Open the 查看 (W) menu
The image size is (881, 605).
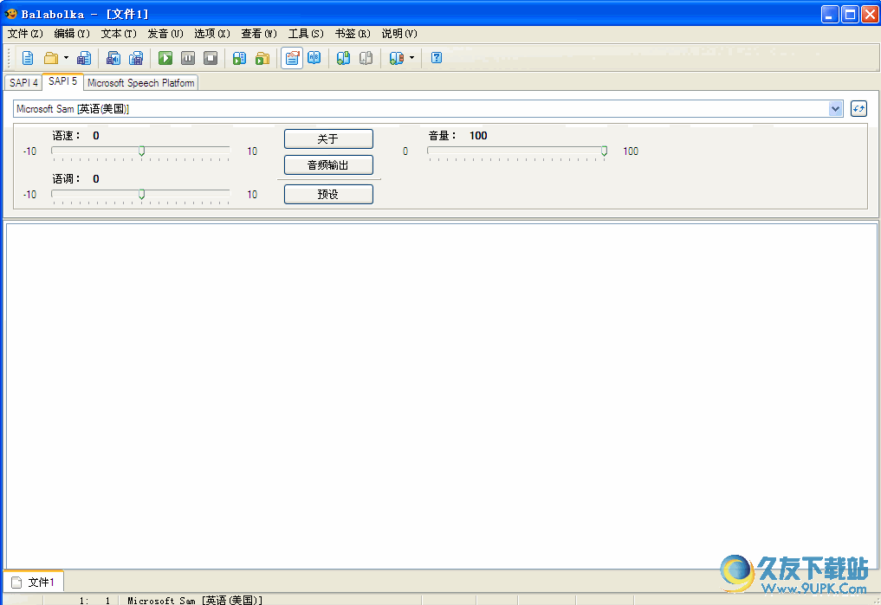pyautogui.click(x=259, y=34)
